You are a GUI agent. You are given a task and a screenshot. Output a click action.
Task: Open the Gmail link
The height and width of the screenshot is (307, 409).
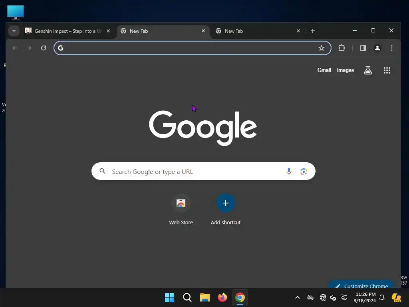click(x=324, y=70)
